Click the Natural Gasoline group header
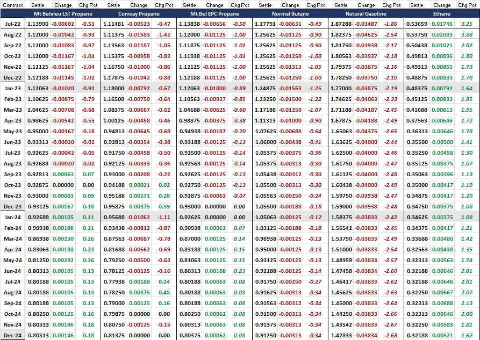This screenshot has height=340, width=480. (366, 14)
